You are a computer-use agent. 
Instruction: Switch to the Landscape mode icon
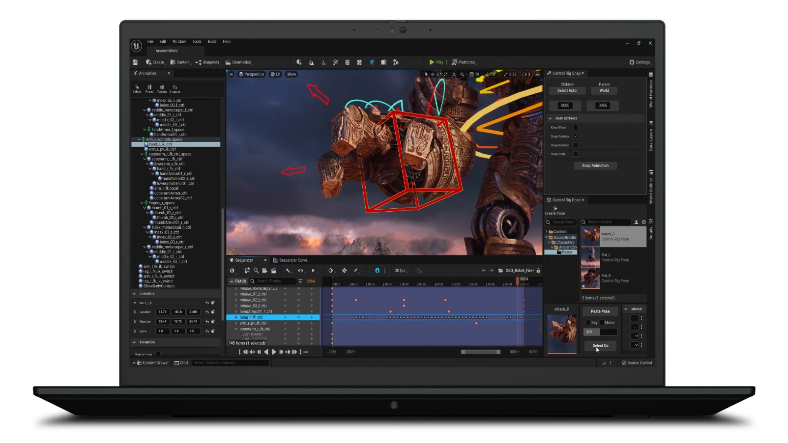pyautogui.click(x=311, y=62)
